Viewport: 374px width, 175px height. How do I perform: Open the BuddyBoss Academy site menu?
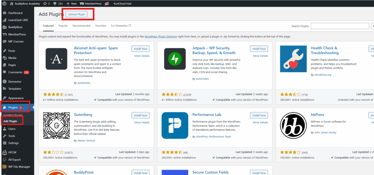[22, 3]
